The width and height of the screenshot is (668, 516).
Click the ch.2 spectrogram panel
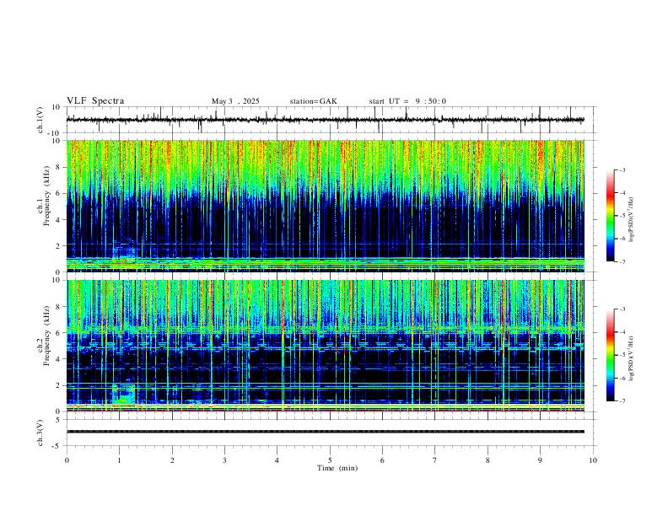326,346
